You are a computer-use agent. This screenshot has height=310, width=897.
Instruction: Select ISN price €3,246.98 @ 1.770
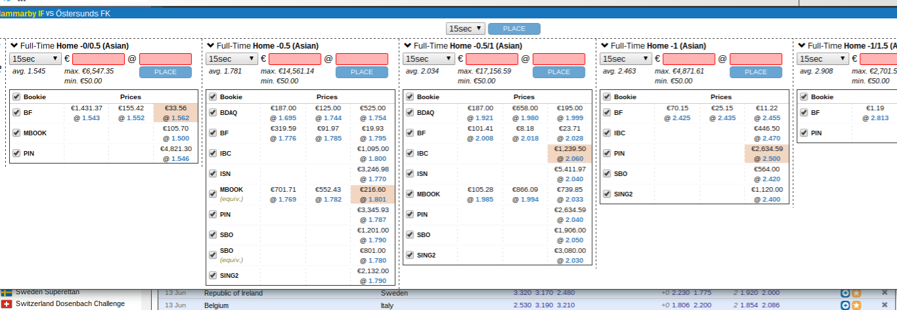tap(373, 174)
